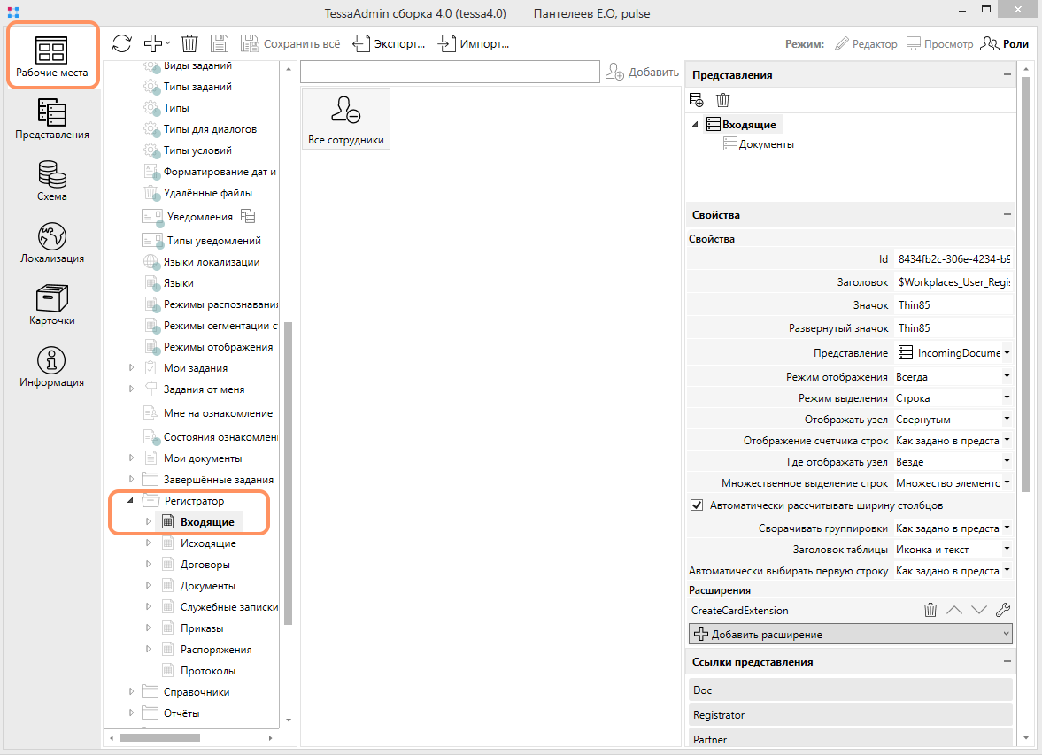Collapse the Регистратор tree node

pos(130,501)
